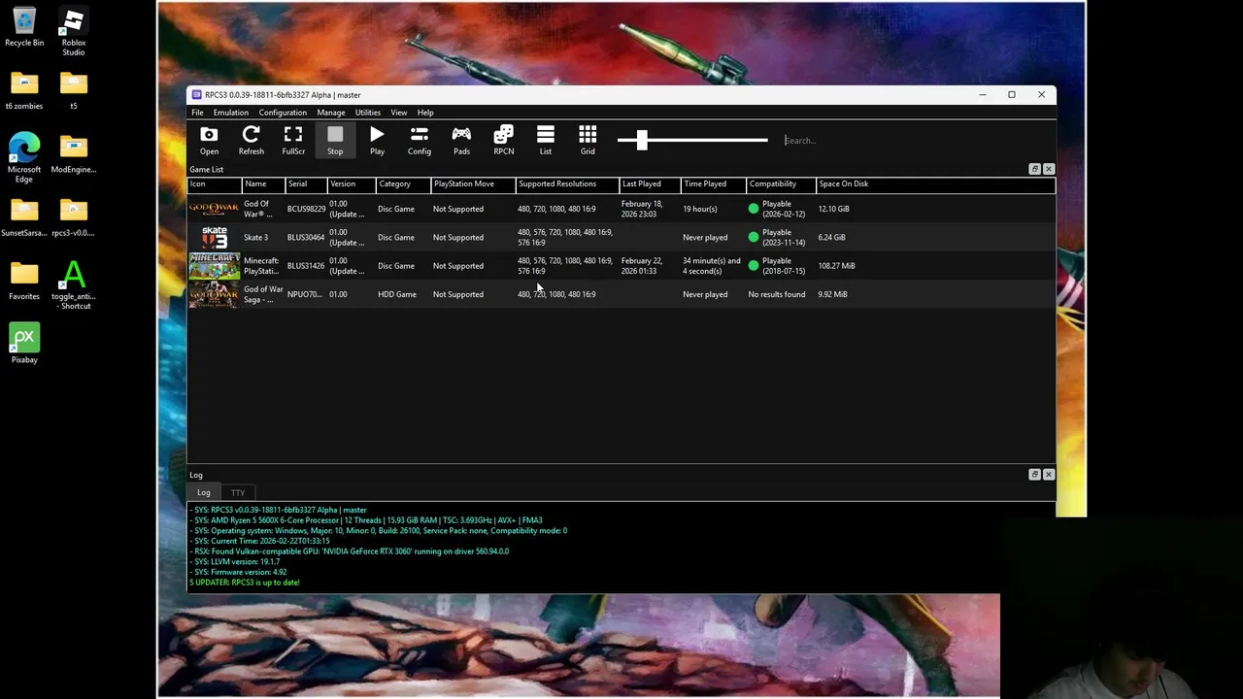
Task: Select the Minecraft game icon thumbnail
Action: point(215,266)
